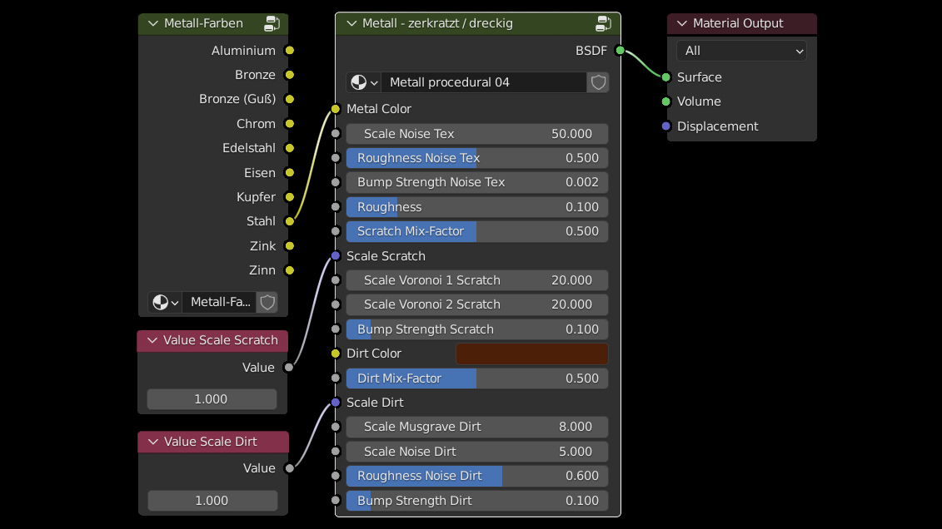Collapse the Material Output node
The height and width of the screenshot is (529, 942).
[x=682, y=23]
